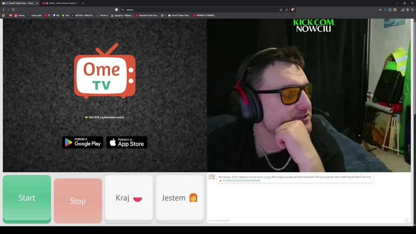Open the emoji picker in chat

[407, 221]
